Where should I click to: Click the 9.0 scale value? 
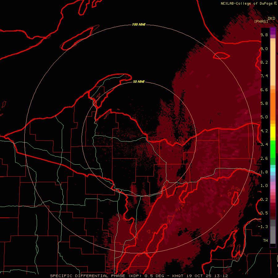(x=264, y=48)
